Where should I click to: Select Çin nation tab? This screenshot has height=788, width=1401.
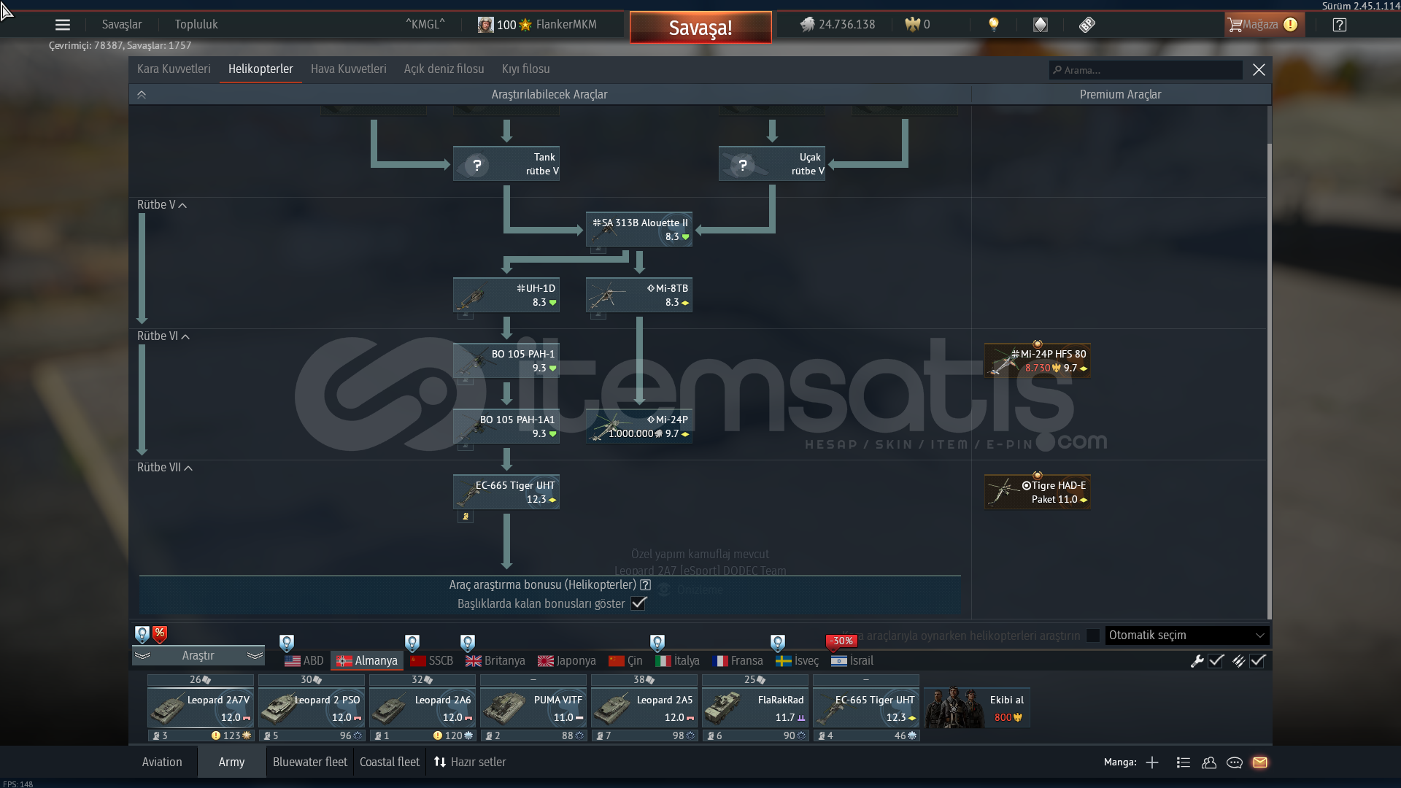click(x=625, y=661)
